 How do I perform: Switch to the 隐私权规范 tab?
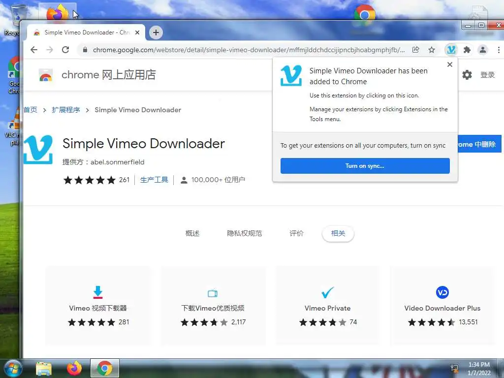coord(244,233)
